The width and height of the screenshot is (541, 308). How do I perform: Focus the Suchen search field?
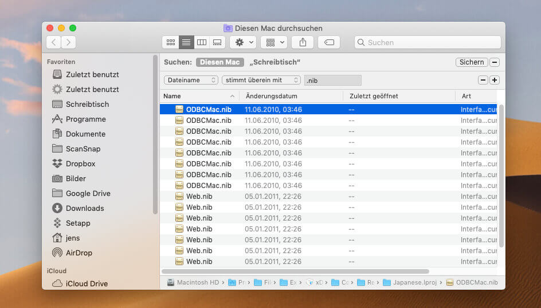click(428, 42)
